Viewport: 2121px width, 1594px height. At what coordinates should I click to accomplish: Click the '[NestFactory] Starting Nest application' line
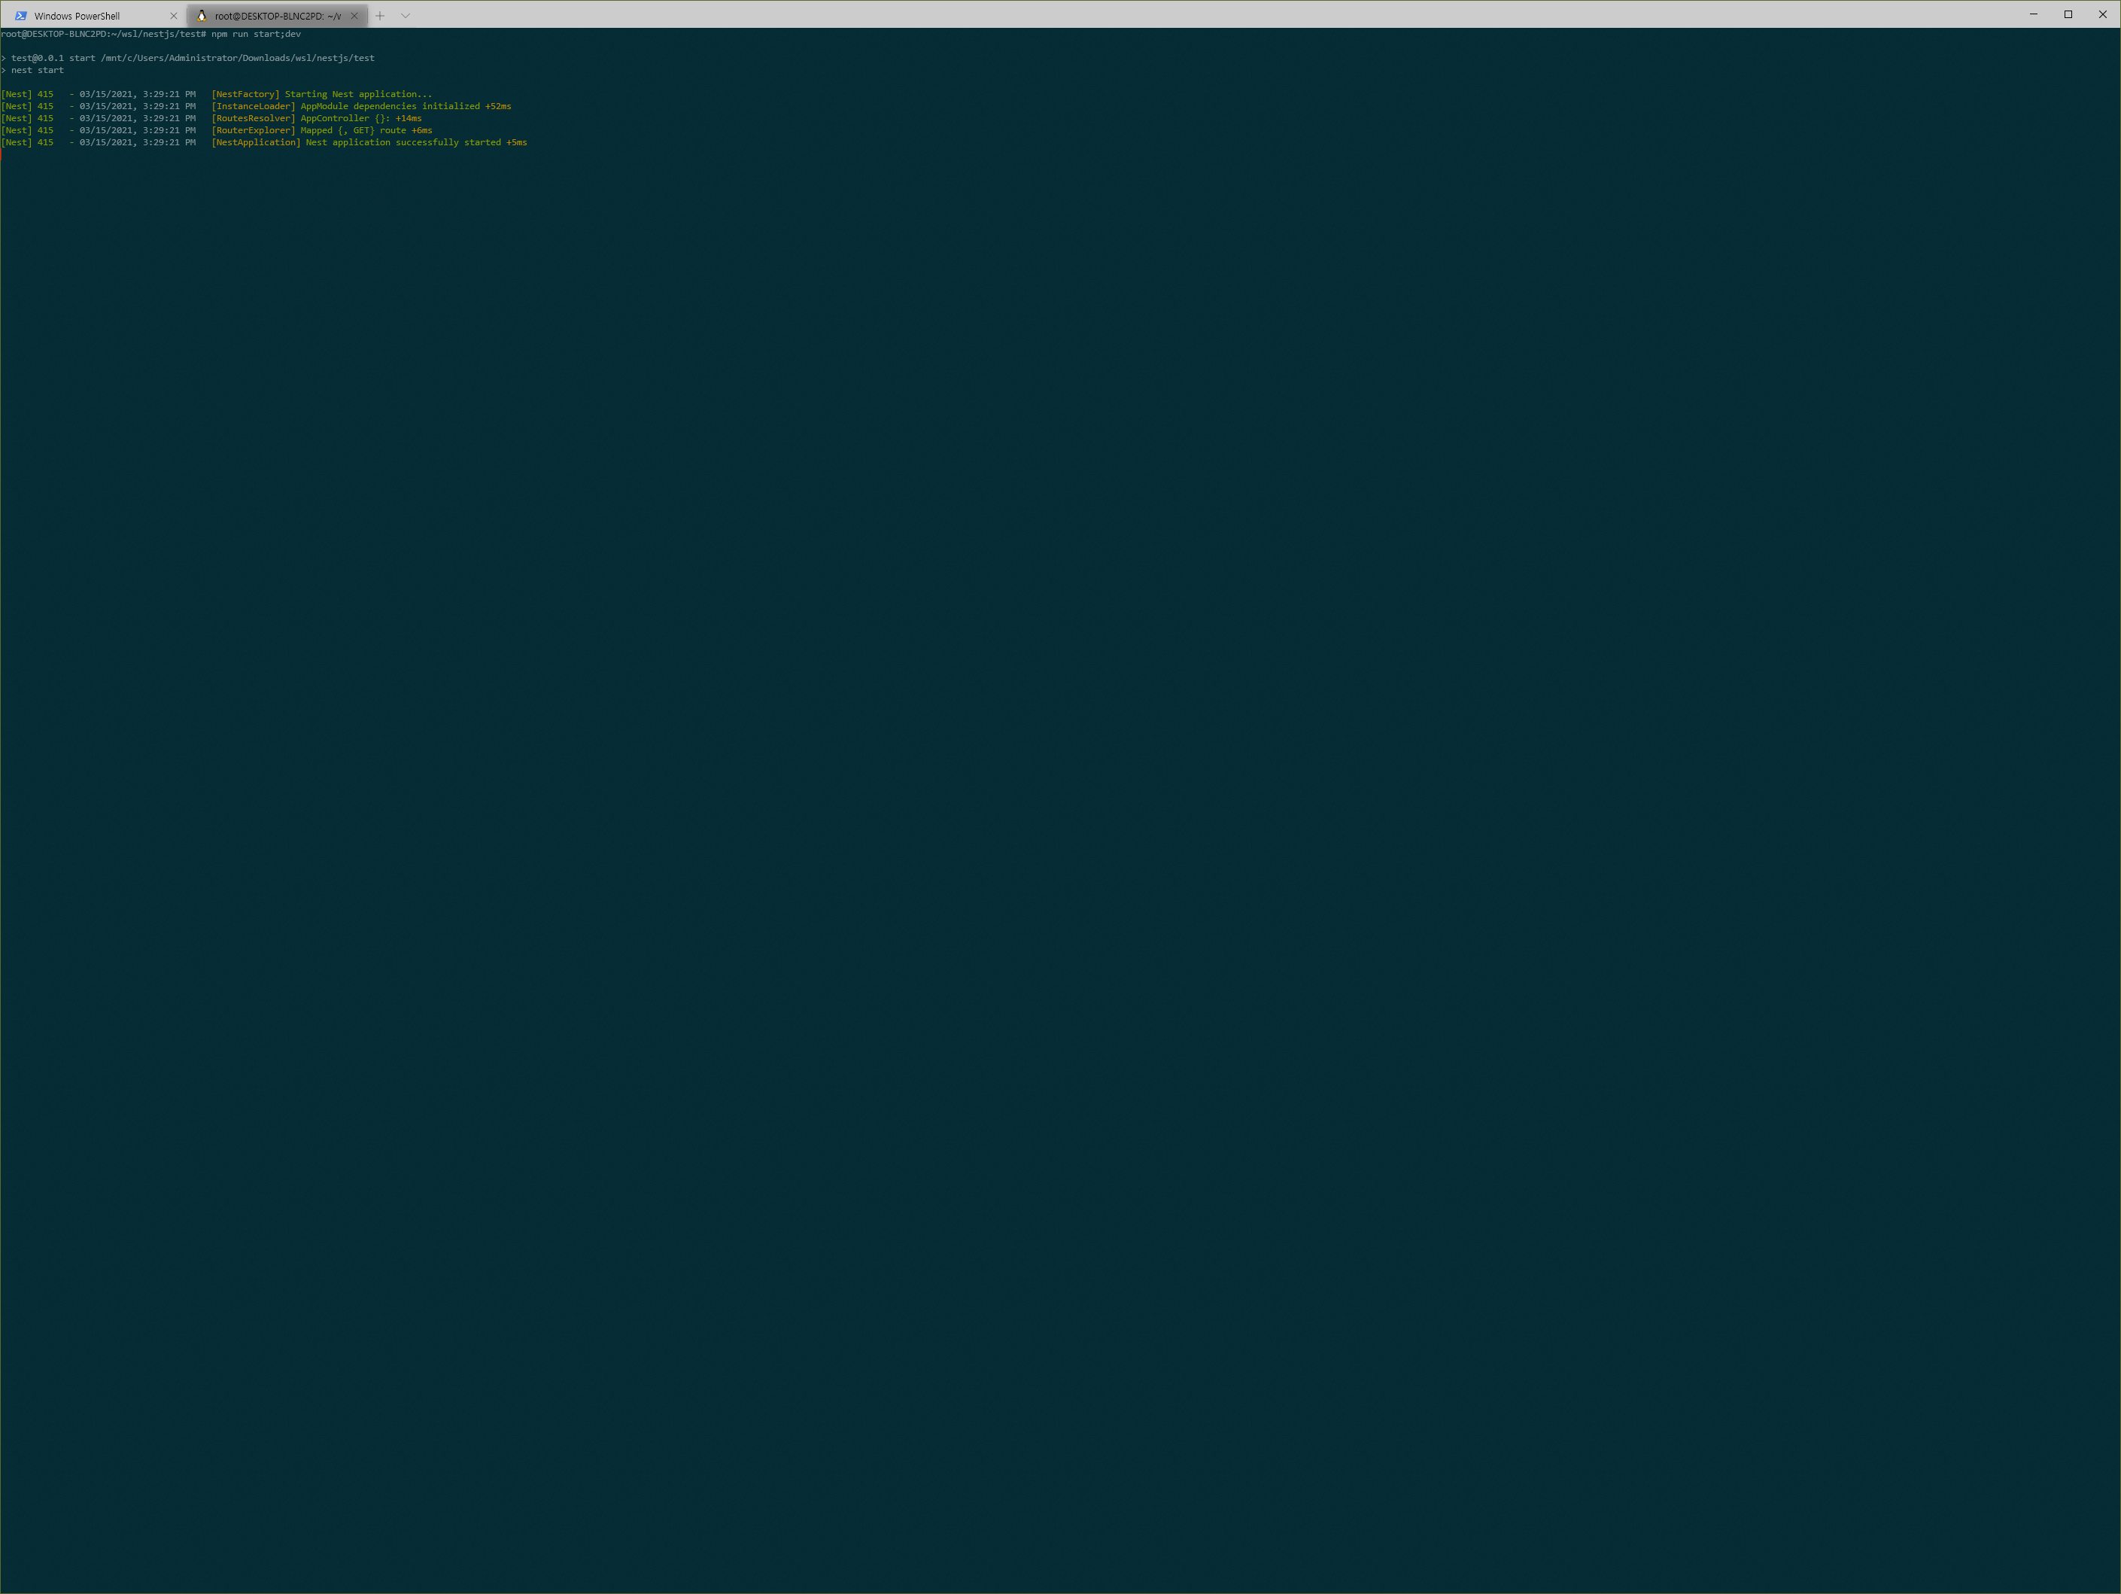click(321, 95)
